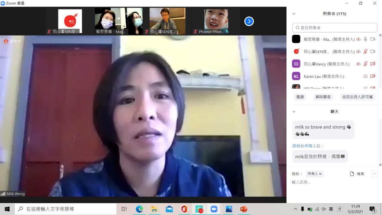Click recording icon beside 同心圓Vancy

click(358, 64)
